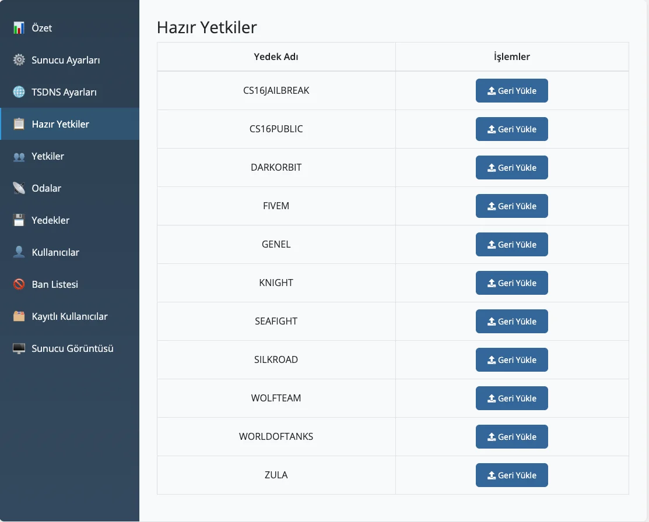Click the Yetkiler users icon

[x=19, y=156]
